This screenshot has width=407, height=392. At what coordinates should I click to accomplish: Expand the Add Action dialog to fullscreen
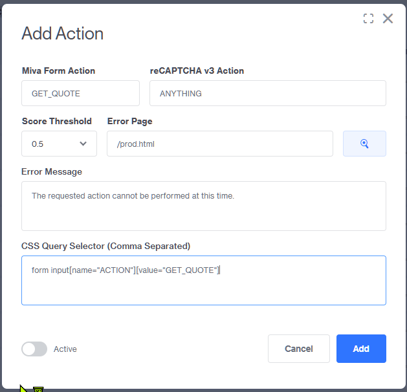pyautogui.click(x=368, y=19)
